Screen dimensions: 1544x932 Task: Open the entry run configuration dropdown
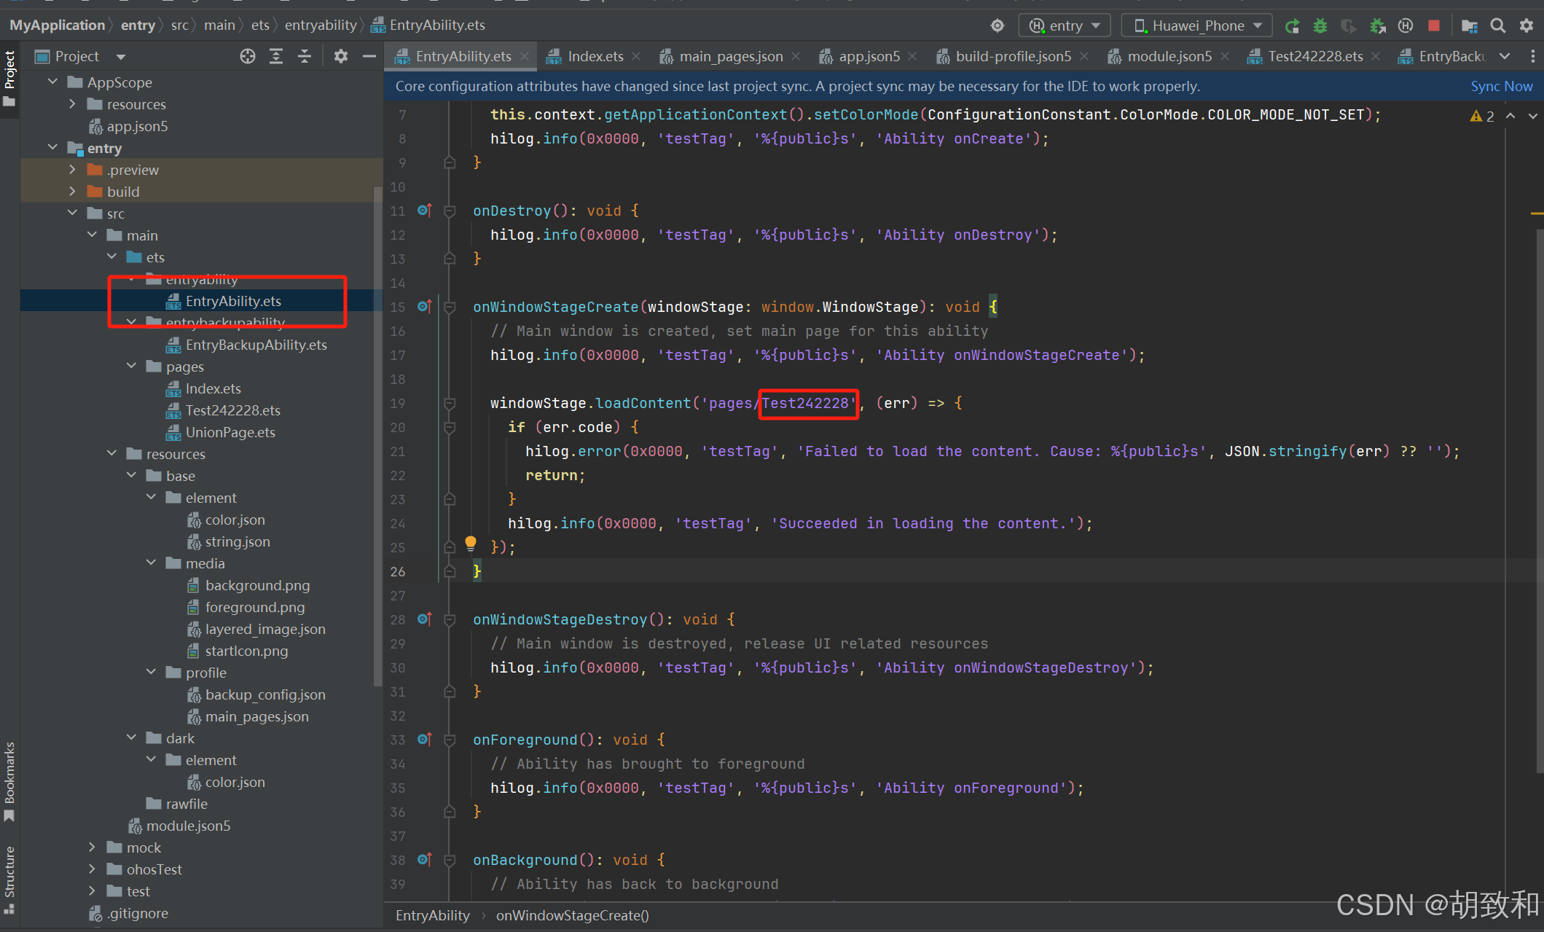click(1065, 26)
